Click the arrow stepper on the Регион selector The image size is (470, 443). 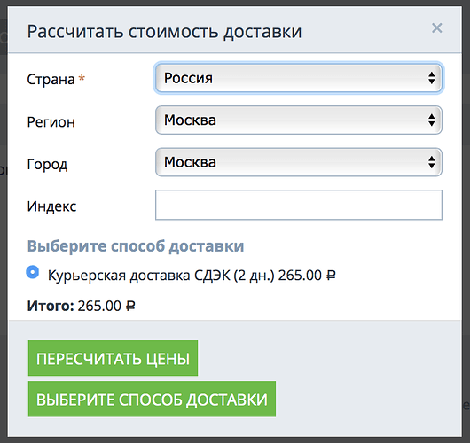point(432,120)
